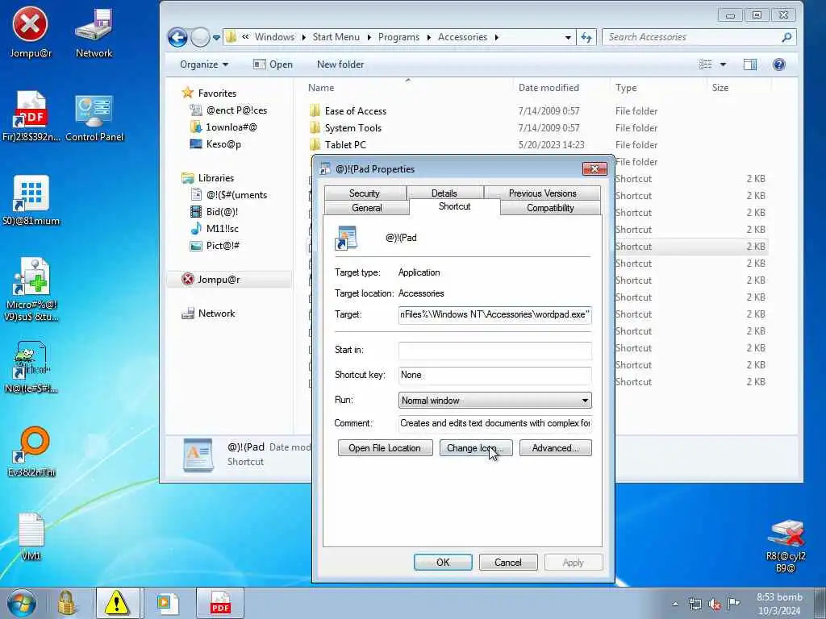
Task: Select Start Menu in breadcrumb path
Action: click(x=336, y=37)
